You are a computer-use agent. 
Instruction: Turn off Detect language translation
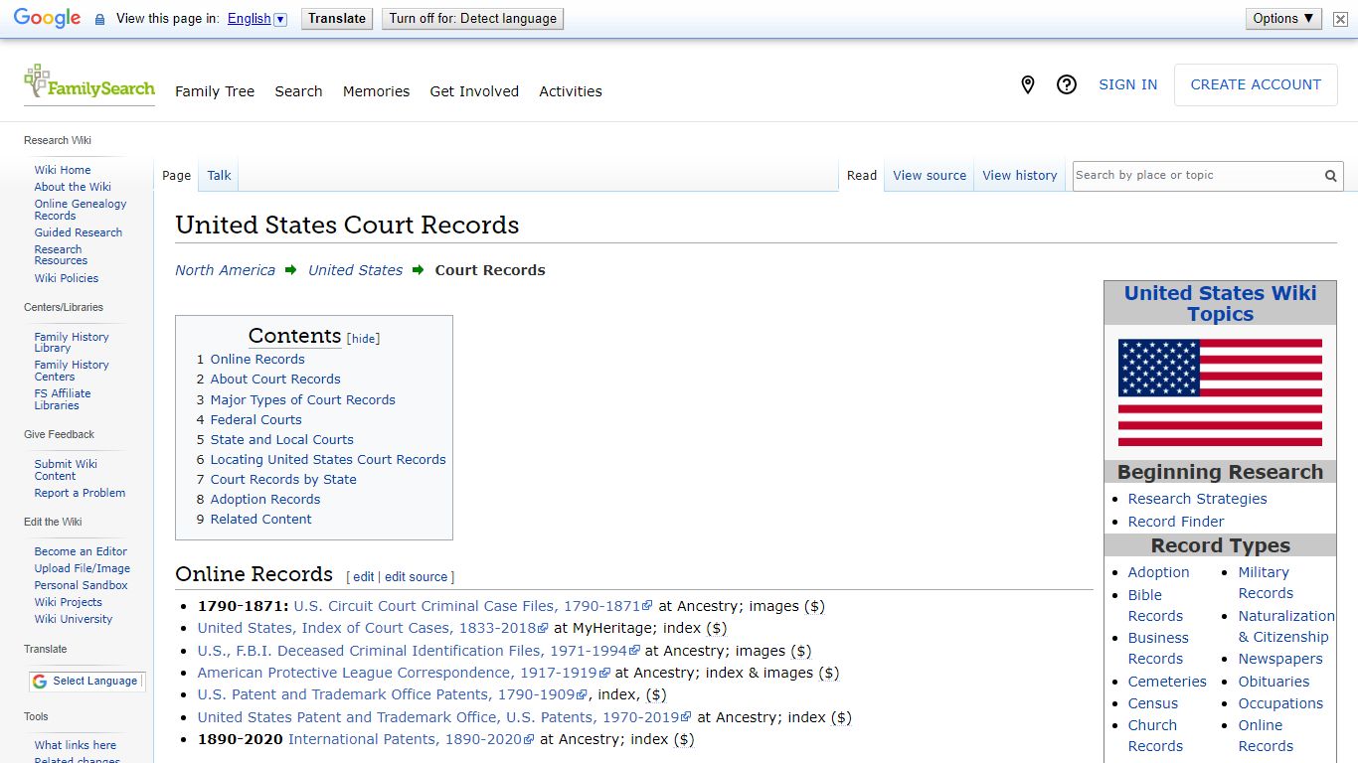pyautogui.click(x=473, y=19)
